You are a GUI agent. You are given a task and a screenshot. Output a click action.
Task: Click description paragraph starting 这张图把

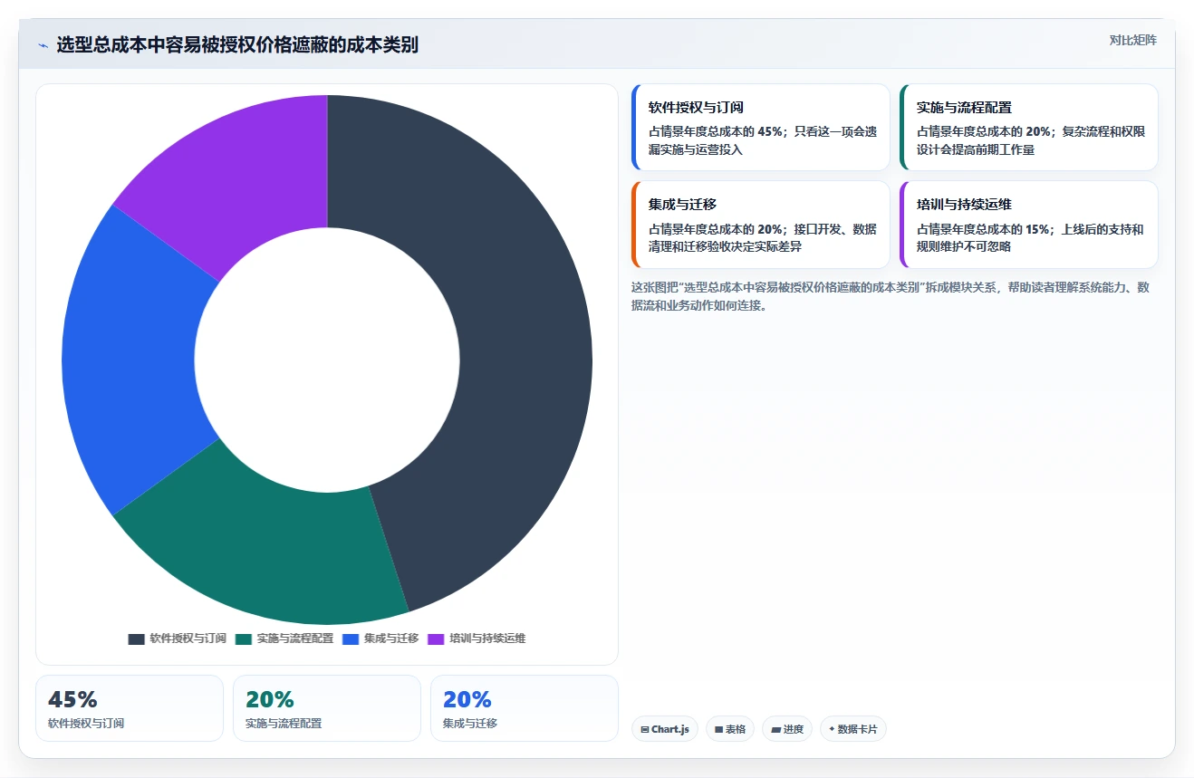tap(891, 296)
